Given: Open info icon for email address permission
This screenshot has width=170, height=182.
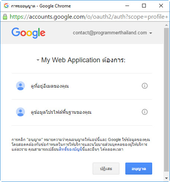Looking at the screenshot, I should click(145, 86).
